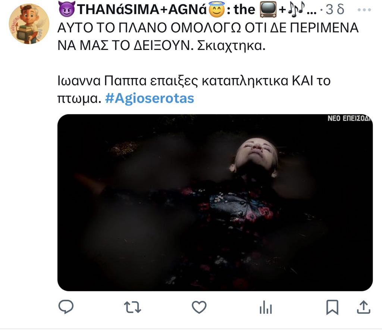The height and width of the screenshot is (330, 382).
Task: View post analytics bar chart icon
Action: click(266, 307)
